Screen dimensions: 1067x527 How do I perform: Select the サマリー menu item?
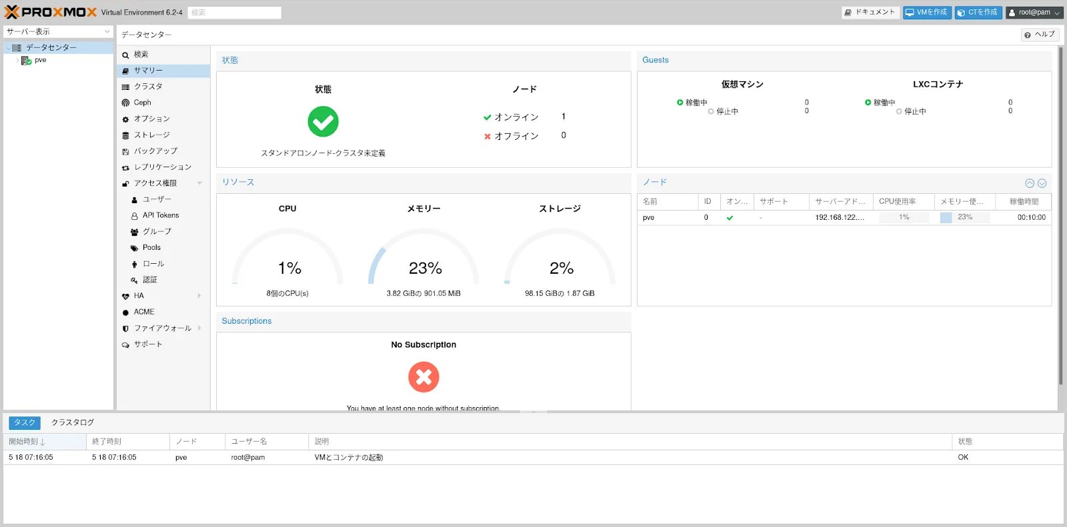(x=163, y=71)
